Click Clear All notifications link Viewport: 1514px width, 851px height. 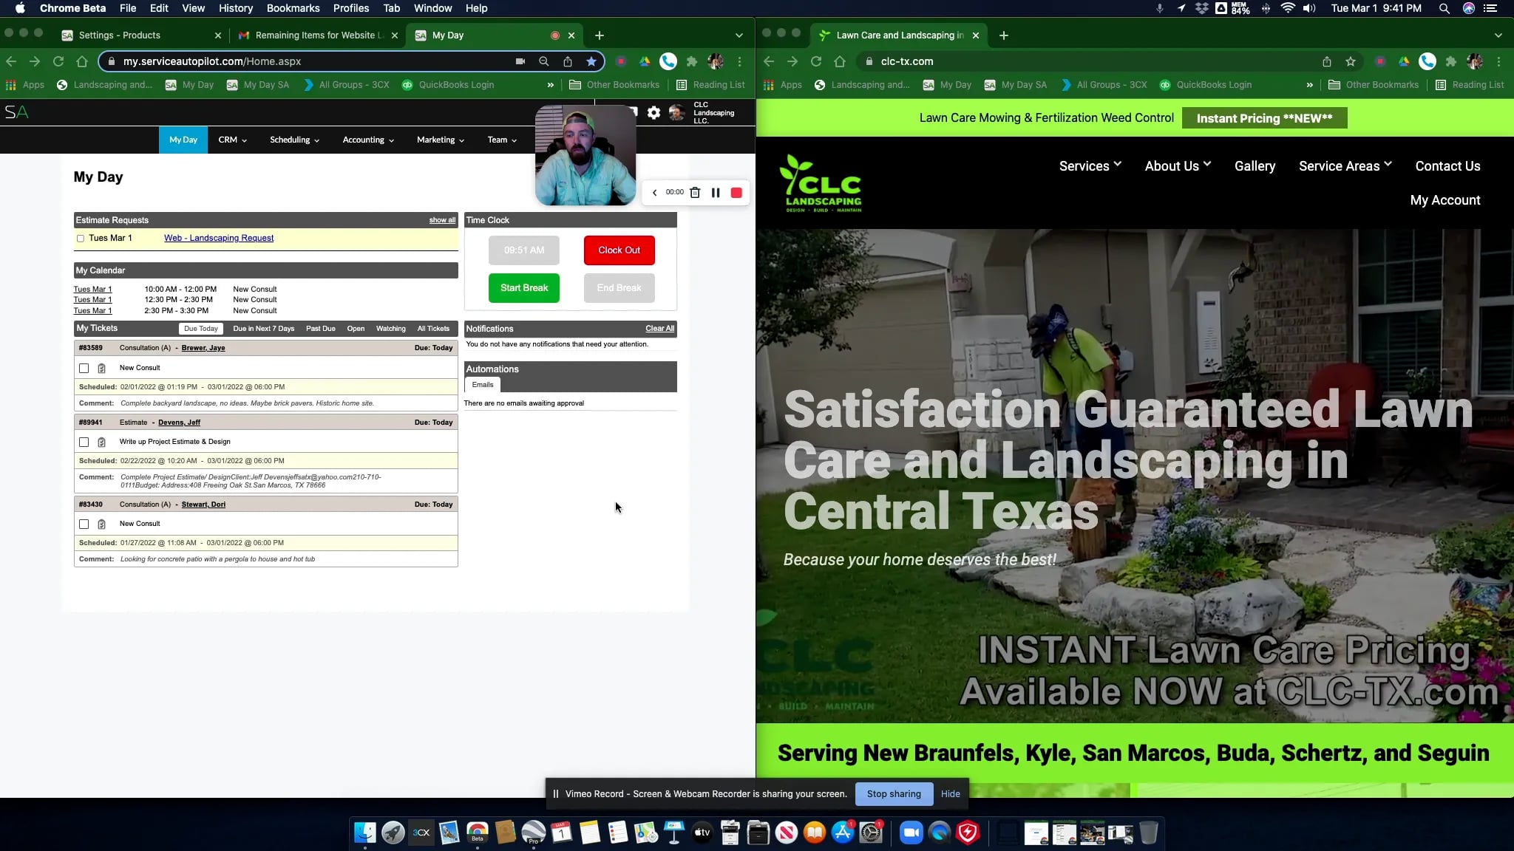coord(659,329)
